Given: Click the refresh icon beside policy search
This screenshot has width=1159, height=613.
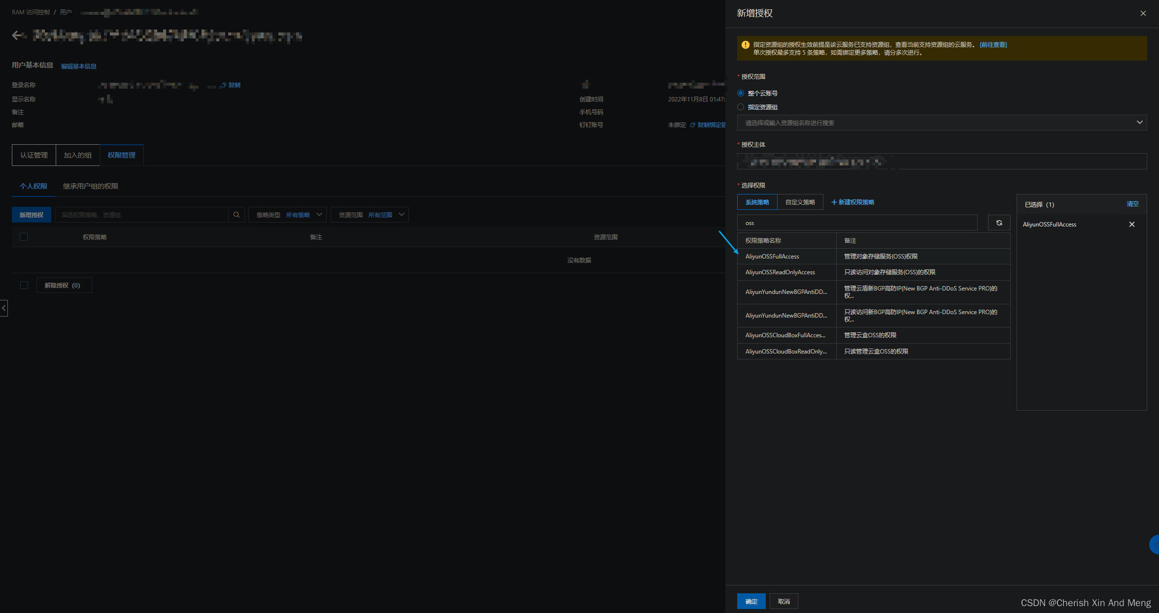Looking at the screenshot, I should click(999, 223).
